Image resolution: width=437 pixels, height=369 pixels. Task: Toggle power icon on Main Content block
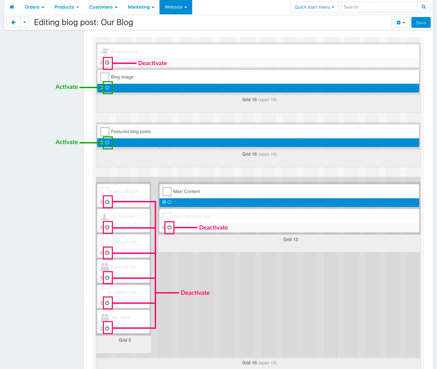(169, 202)
